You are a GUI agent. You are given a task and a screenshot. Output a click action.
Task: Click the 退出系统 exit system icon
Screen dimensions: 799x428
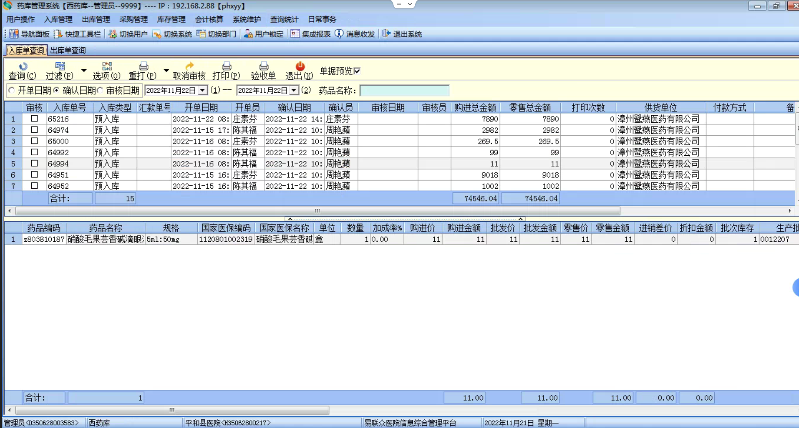(386, 34)
